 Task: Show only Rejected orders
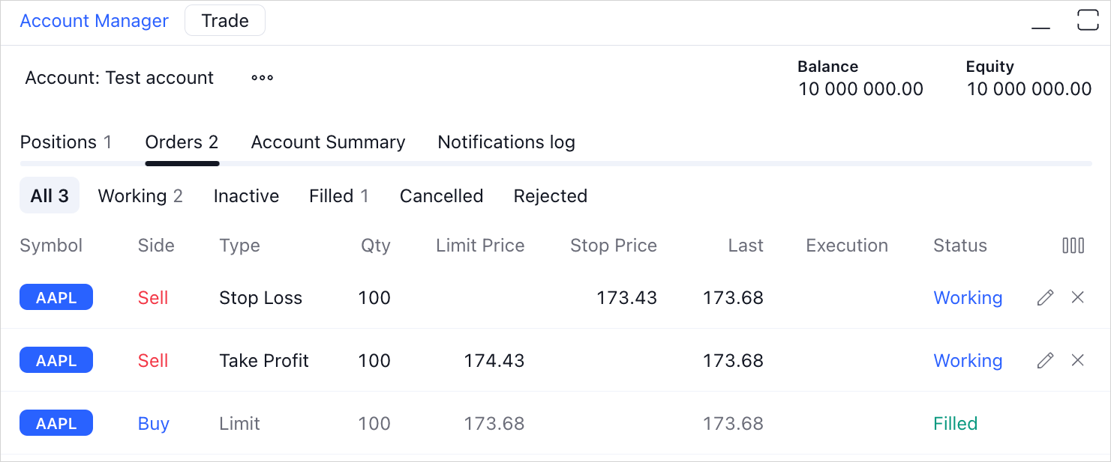click(x=550, y=196)
